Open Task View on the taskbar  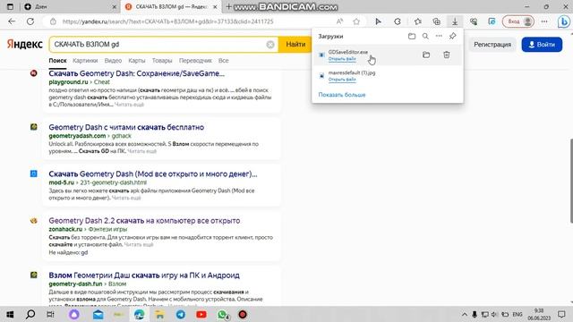point(50,314)
